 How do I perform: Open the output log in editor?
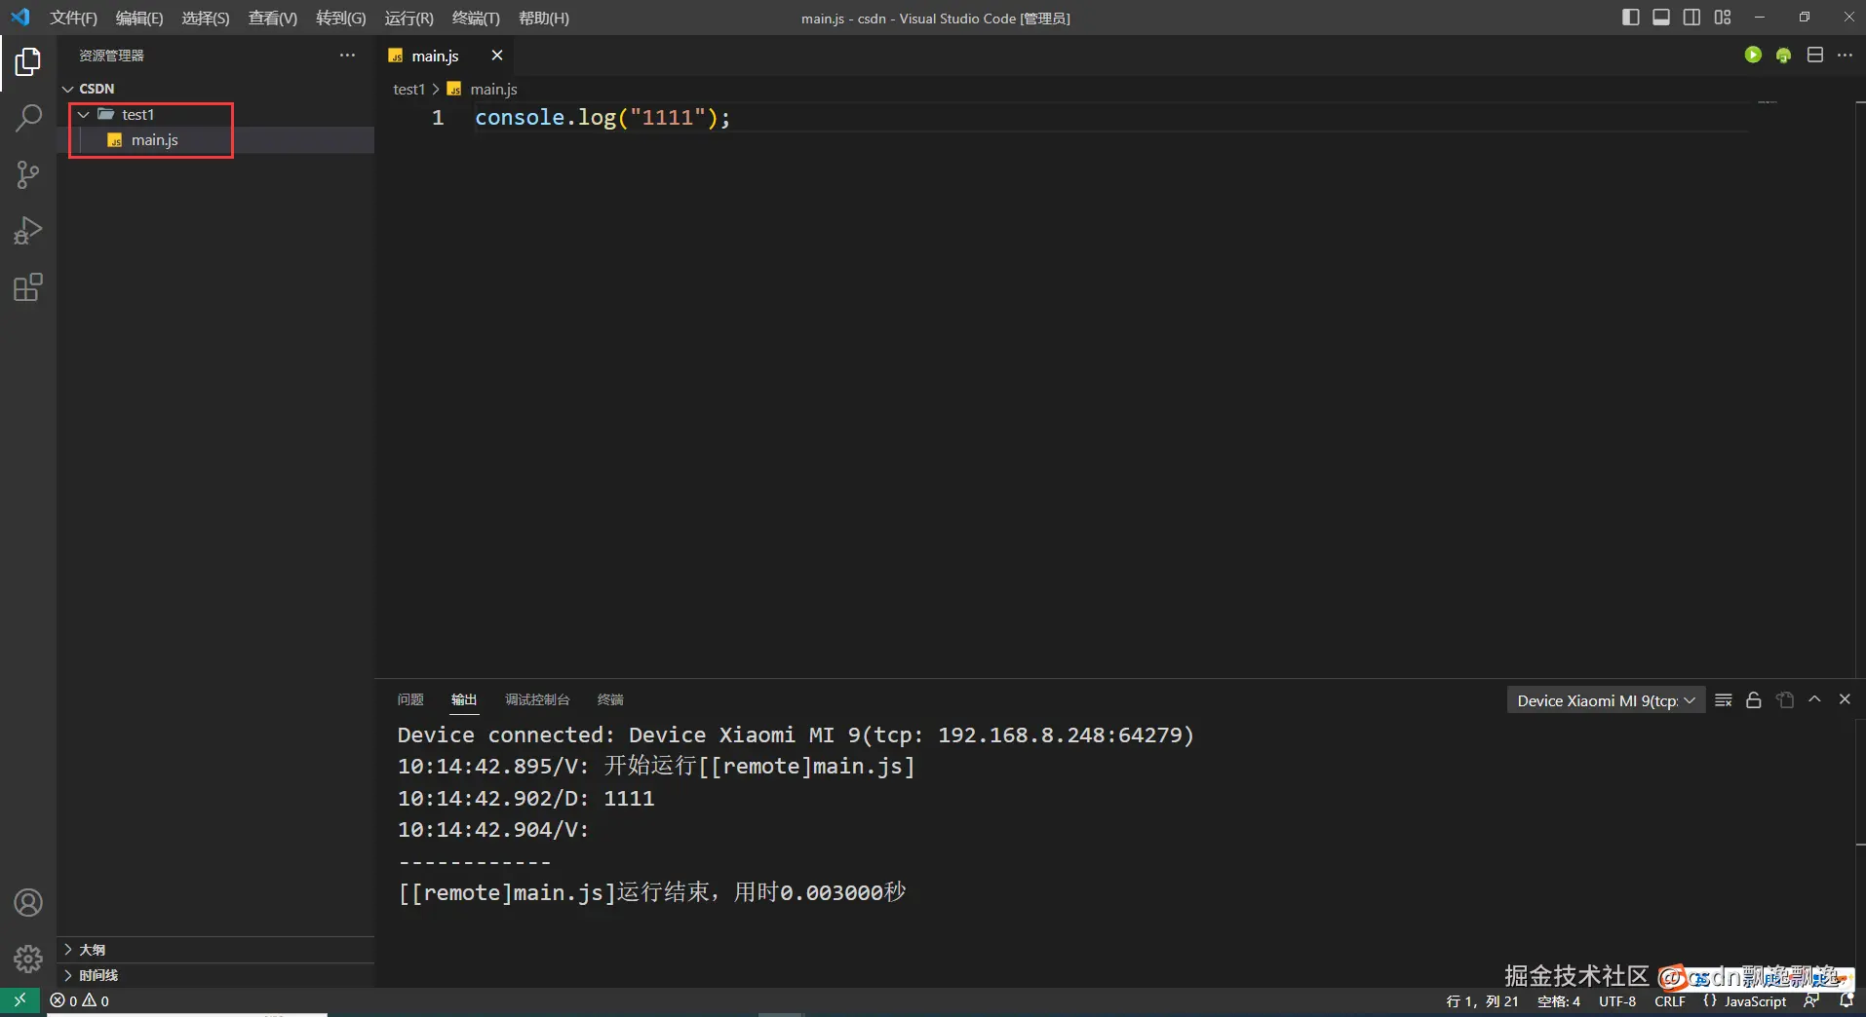[1785, 700]
